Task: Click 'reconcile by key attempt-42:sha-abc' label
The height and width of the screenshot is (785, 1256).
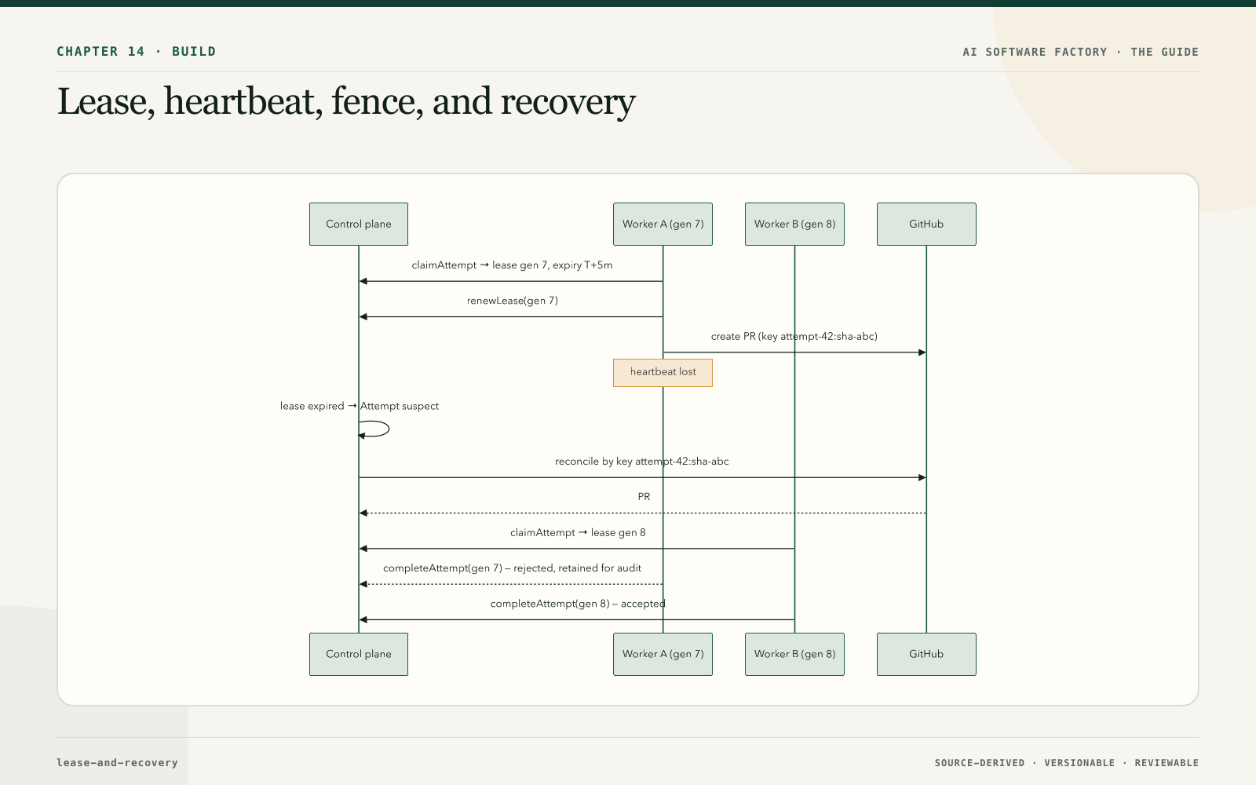Action: coord(642,462)
